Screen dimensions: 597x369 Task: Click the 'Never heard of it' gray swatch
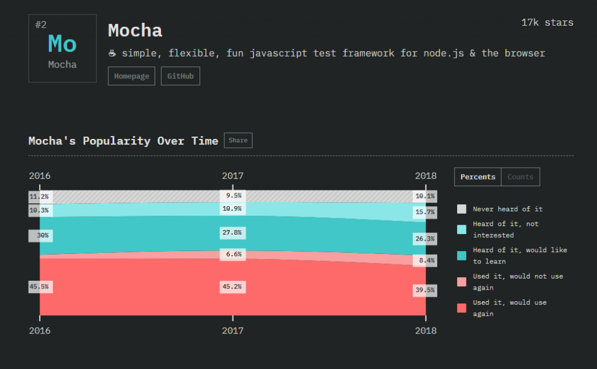[x=461, y=209]
